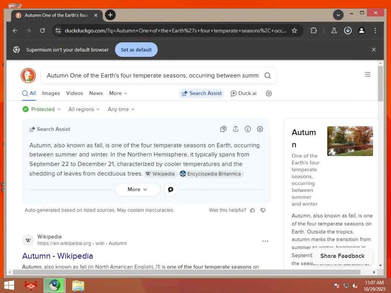Share the Search Assist answer
The height and width of the screenshot is (293, 391).
[236, 129]
